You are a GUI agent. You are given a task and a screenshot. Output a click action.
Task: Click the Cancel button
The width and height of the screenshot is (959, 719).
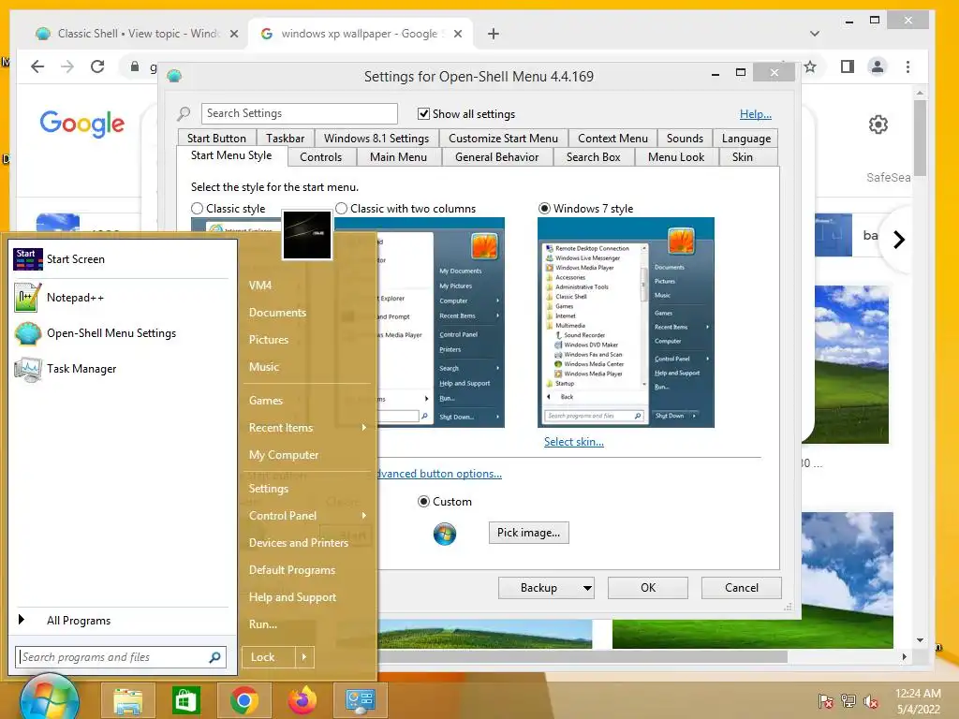742,588
